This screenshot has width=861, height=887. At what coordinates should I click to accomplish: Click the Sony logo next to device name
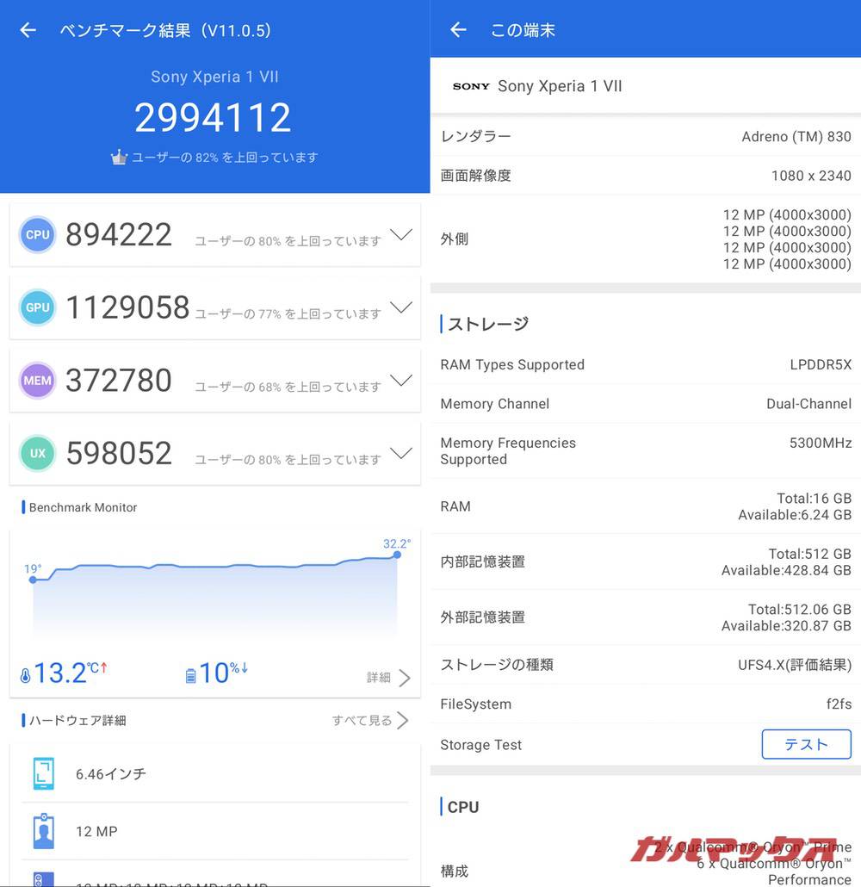(470, 86)
